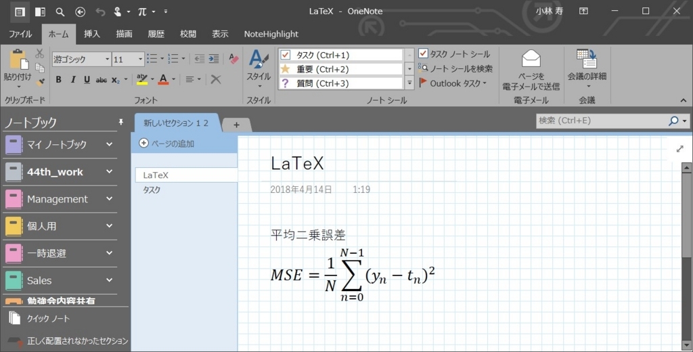The image size is (693, 352).
Task: Expand the tags gallery more arrow
Action: click(409, 83)
